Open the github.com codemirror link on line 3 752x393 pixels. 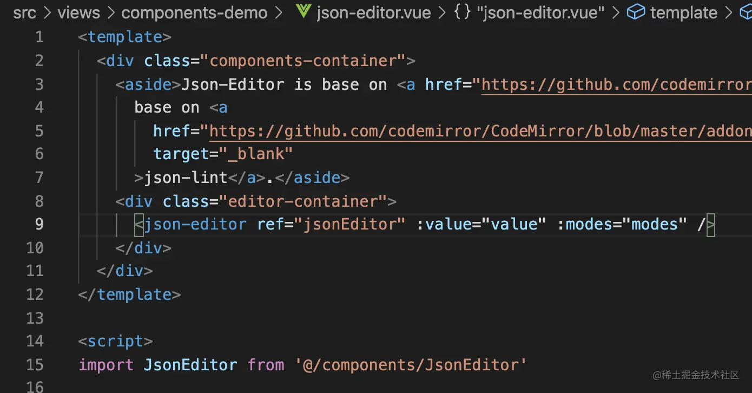(616, 84)
